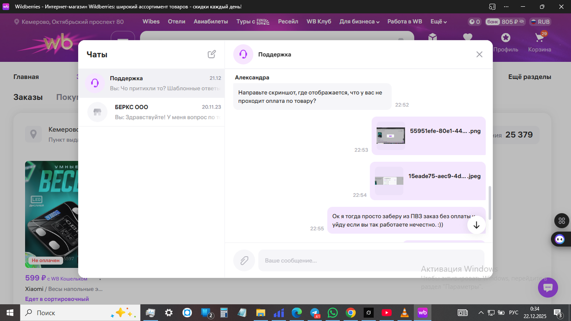
Task: Focus the 'Ваше сообщение...' message input
Action: click(371, 261)
